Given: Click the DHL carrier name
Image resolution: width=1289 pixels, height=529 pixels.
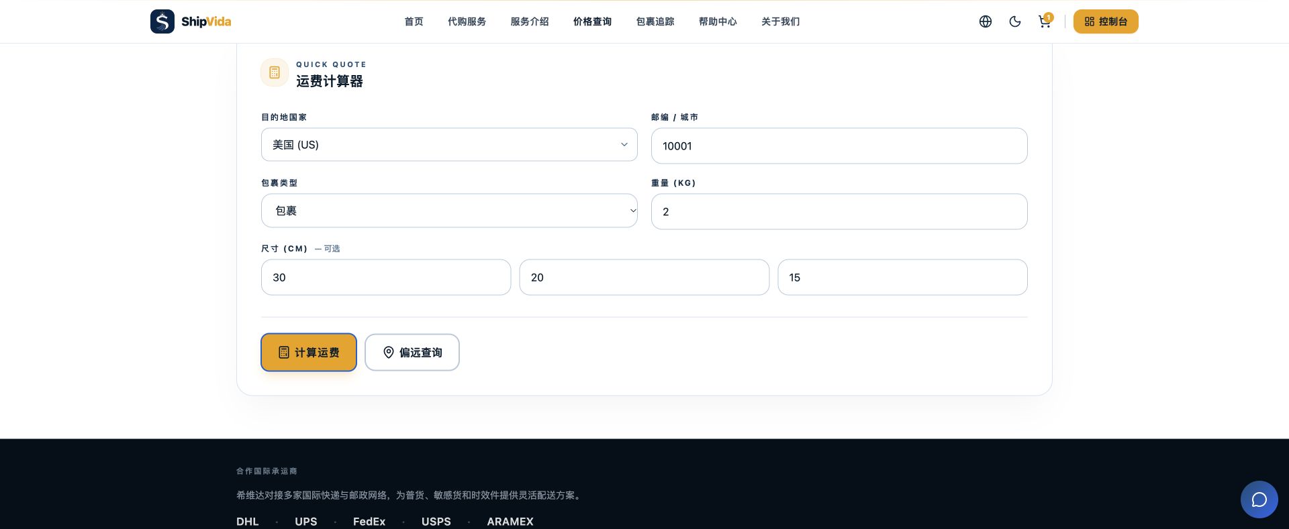Looking at the screenshot, I should [x=248, y=522].
